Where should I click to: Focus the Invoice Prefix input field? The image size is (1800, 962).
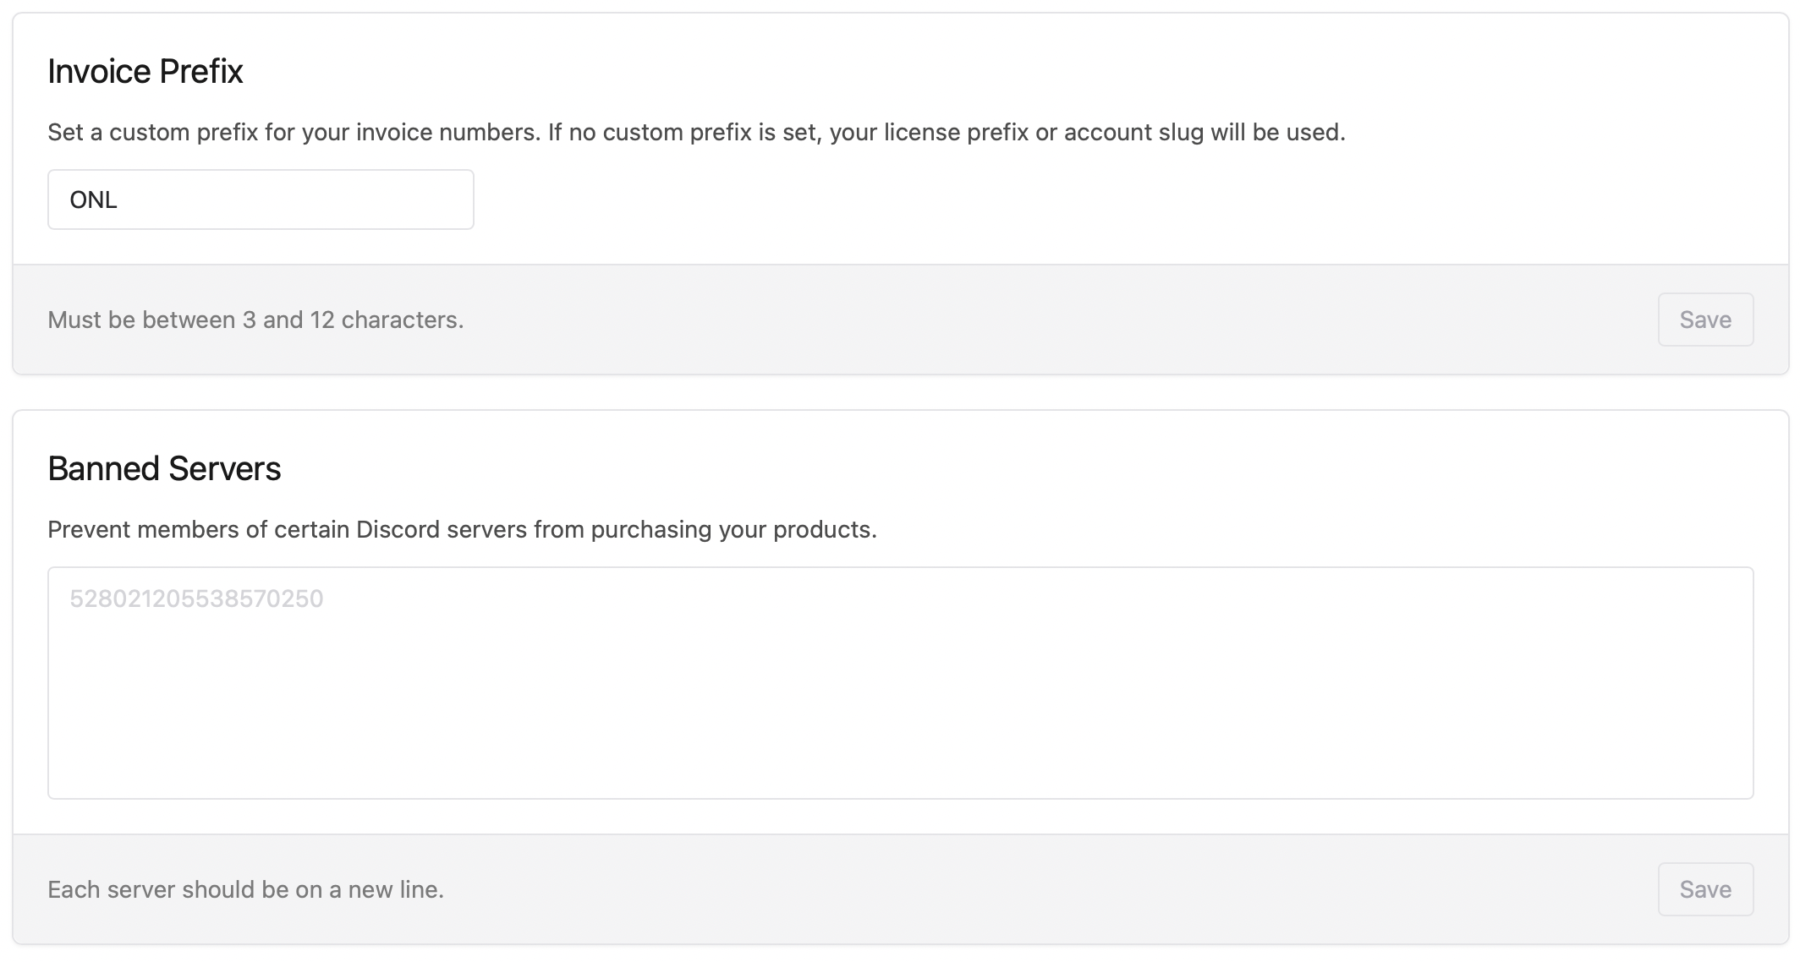pyautogui.click(x=261, y=200)
